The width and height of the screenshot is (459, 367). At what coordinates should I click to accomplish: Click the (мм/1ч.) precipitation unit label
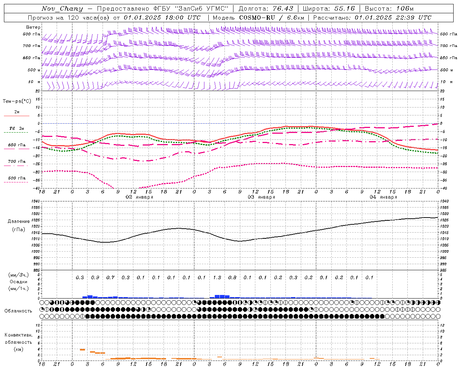pyautogui.click(x=19, y=289)
